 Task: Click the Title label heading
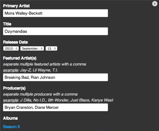[7, 24]
